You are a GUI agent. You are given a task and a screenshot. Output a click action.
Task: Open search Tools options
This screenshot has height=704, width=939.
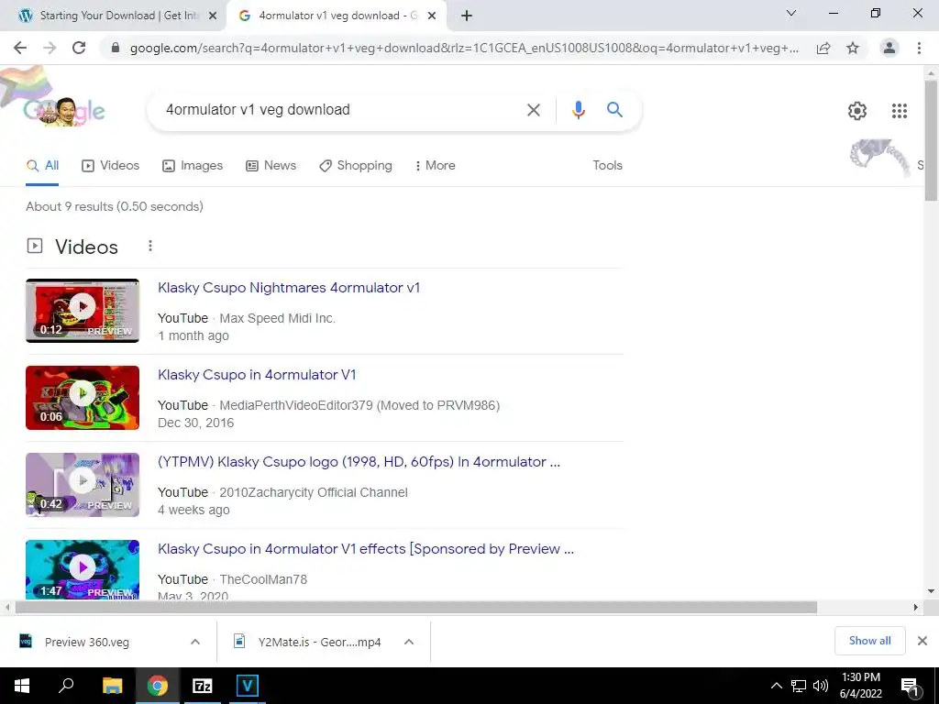607,166
